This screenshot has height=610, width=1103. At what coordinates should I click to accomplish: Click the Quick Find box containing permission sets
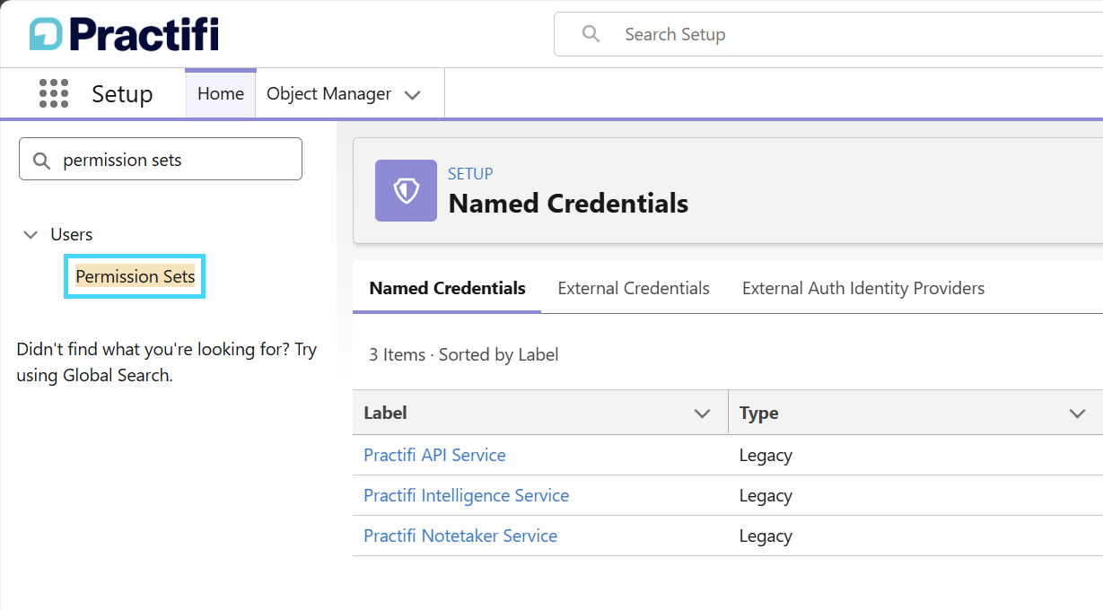(161, 159)
